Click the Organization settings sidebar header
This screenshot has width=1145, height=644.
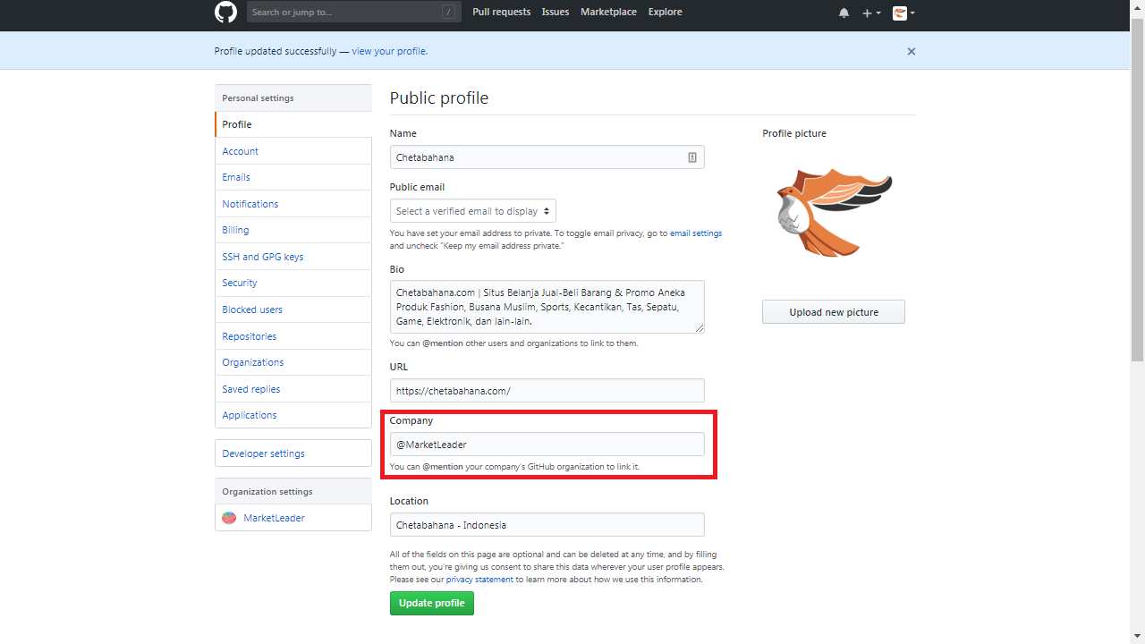pyautogui.click(x=293, y=492)
